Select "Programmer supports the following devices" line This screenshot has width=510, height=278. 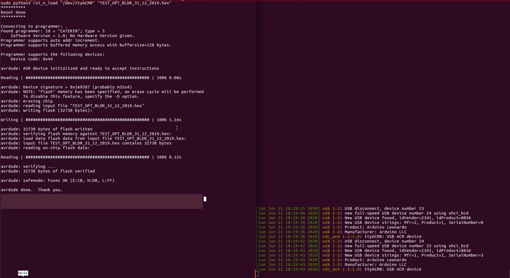coord(53,54)
